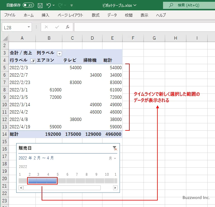The width and height of the screenshot is (215, 207).
Task: Open the Customize Quick Access Toolbar dropdown
Action: (x=71, y=5)
